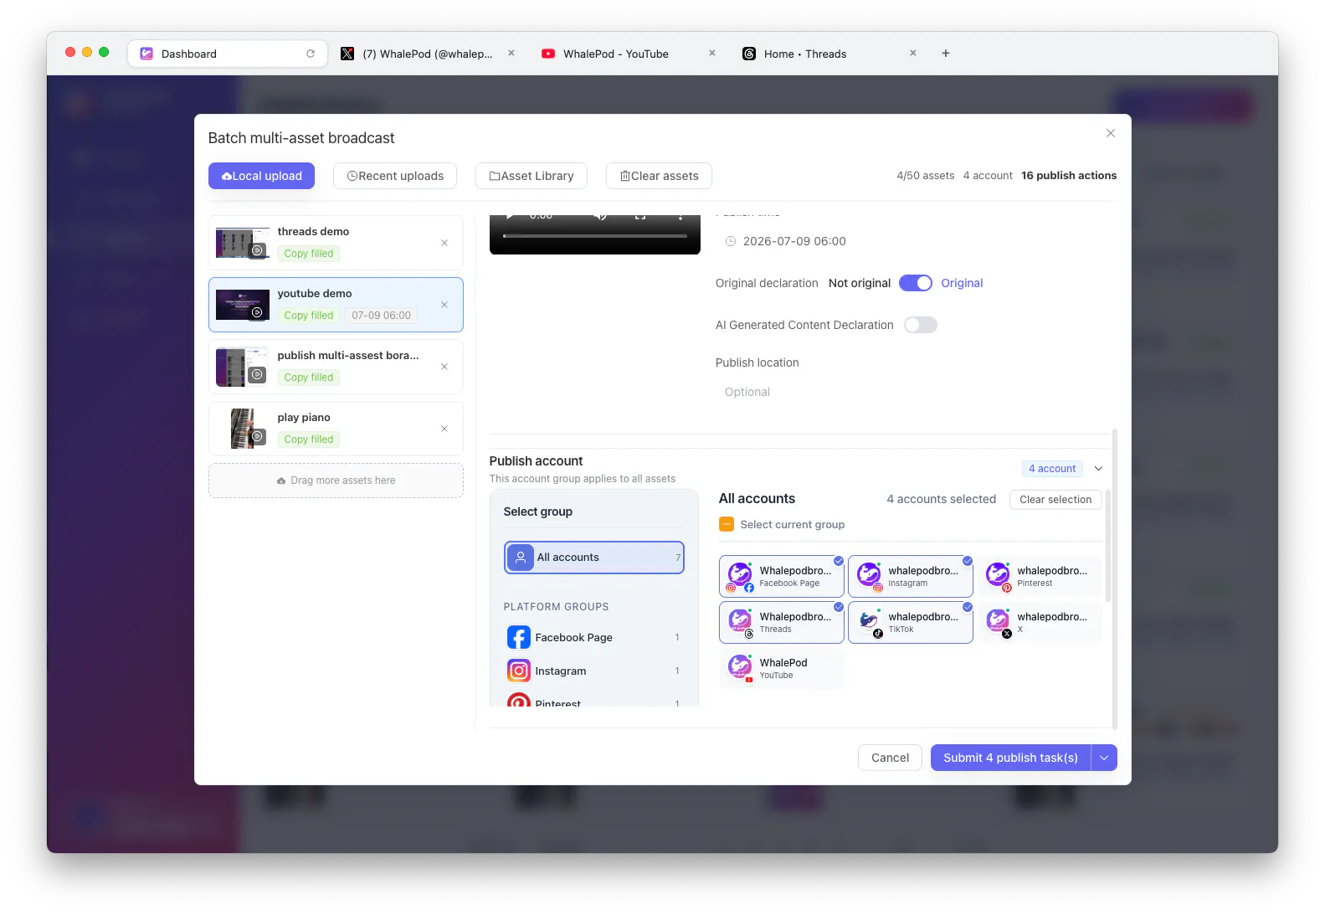Click the dialog's vertical scrollbar
The width and height of the screenshot is (1325, 915).
(1115, 578)
